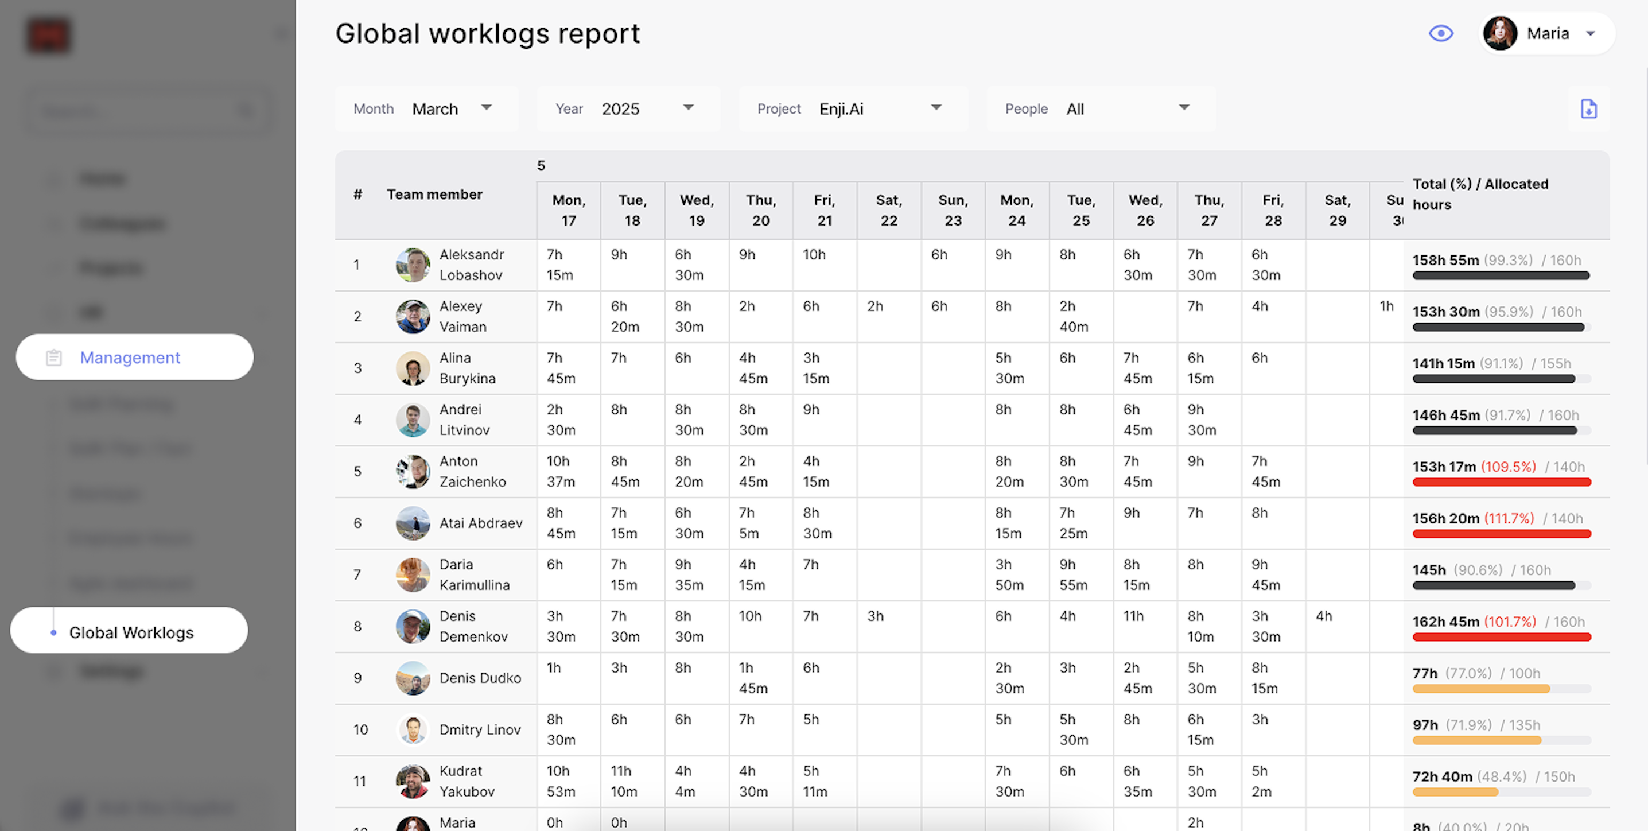Click Denis Demenkov's Sat 29 4h cell
Viewport: 1648px width, 831px height.
[1337, 626]
